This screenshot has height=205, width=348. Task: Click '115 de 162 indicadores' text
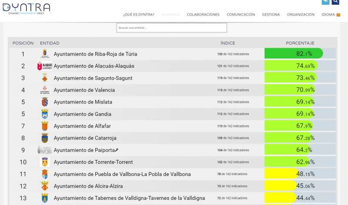point(233,90)
